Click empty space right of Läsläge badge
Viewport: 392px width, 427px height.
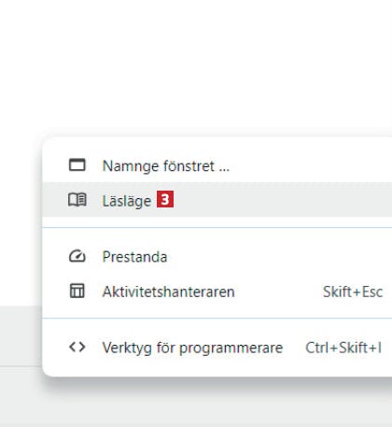tap(280, 200)
